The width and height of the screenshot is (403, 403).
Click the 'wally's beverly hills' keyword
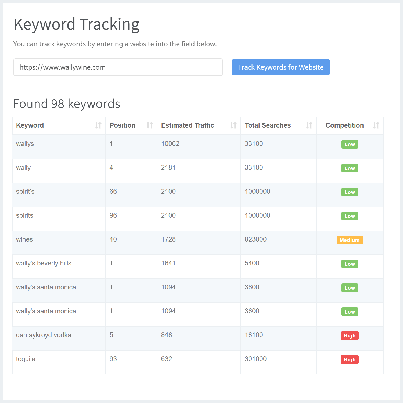tap(44, 263)
